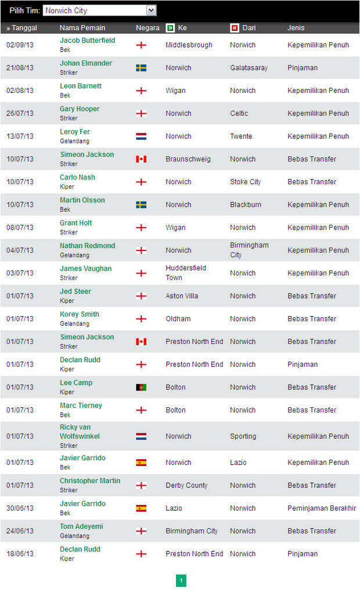360x595 pixels.
Task: Click the red Dari transfer-out icon
Action: click(x=235, y=28)
